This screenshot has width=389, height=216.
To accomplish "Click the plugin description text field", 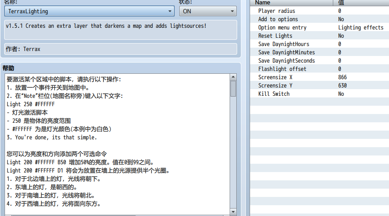I will [121, 30].
